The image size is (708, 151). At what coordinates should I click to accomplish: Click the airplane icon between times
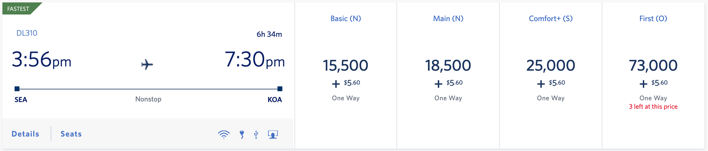pos(147,64)
